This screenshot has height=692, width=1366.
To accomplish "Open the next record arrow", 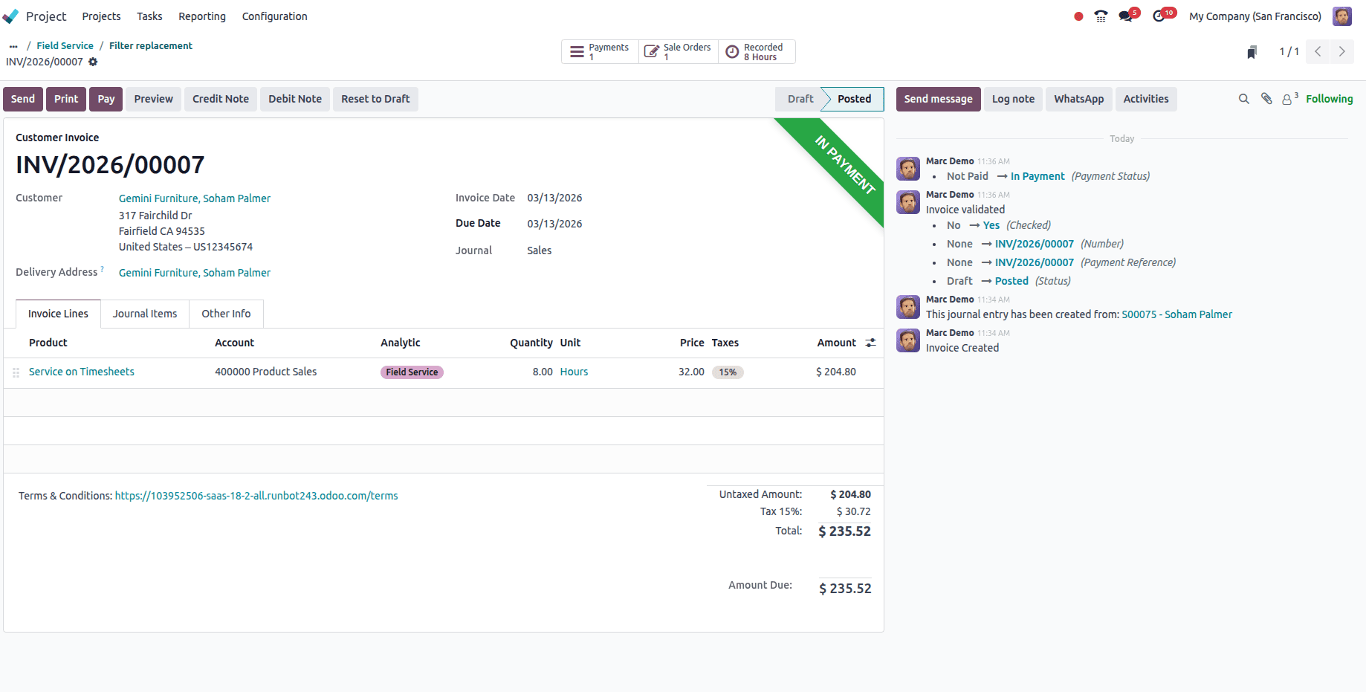I will (x=1341, y=51).
